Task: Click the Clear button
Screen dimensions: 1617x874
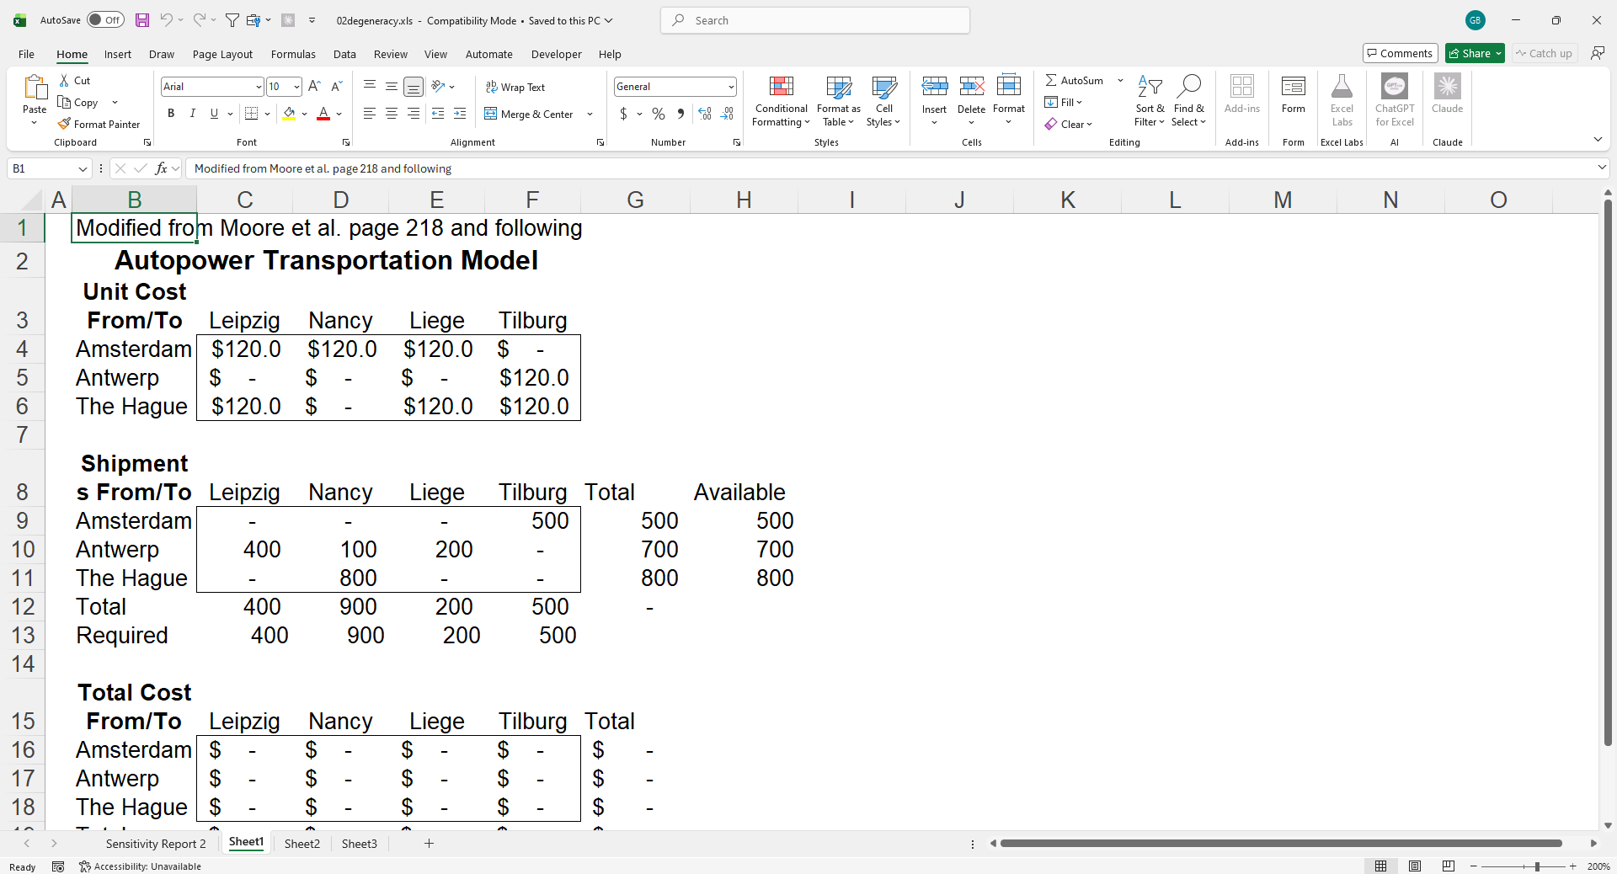Action: pos(1068,124)
